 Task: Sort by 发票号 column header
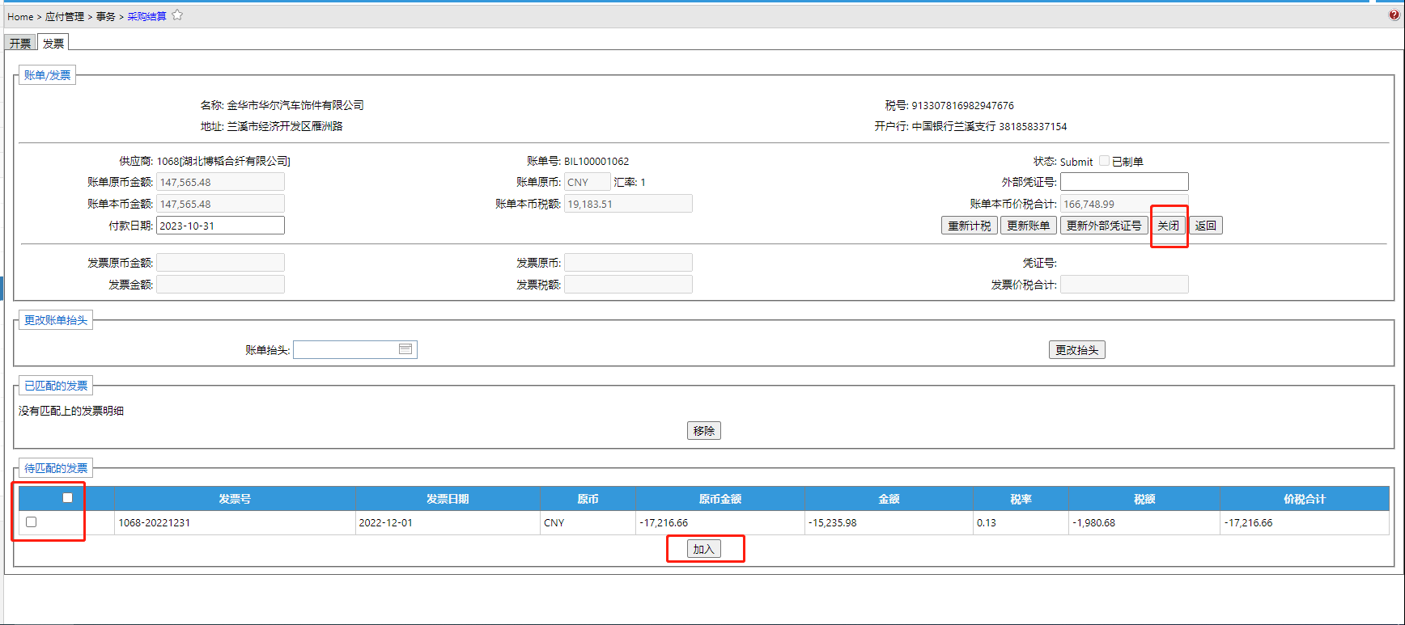[235, 499]
